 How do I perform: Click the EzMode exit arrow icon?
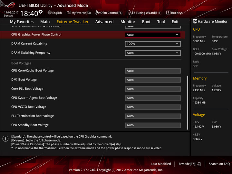tap(199, 164)
